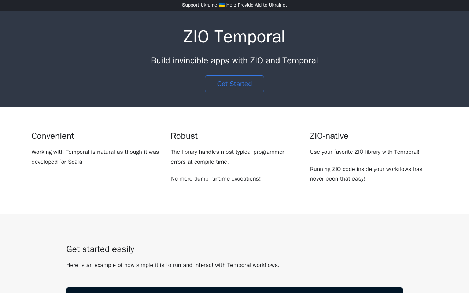Click the 'Get started easily' heading
Screen dimensions: 469x293
click(100, 249)
